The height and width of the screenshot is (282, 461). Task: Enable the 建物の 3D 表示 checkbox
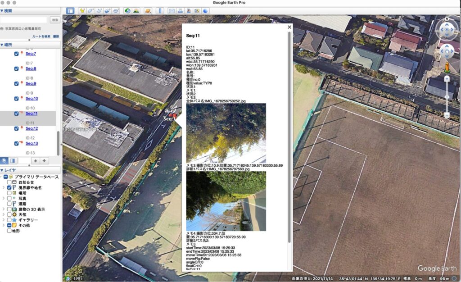(x=9, y=209)
